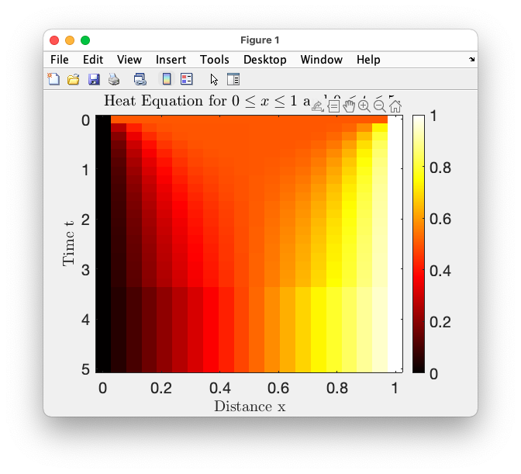Activate the Zoom In magnifier

[x=364, y=106]
